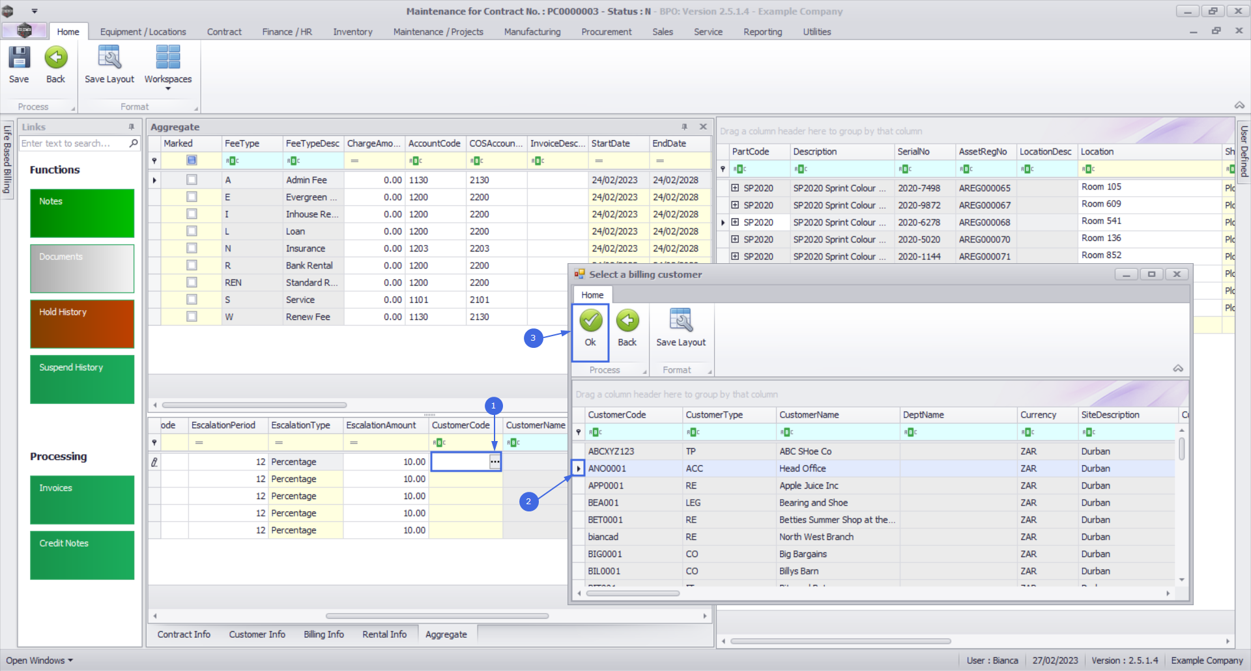Open the Invoices processing tile
Viewport: 1251px width, 671px height.
(x=82, y=500)
